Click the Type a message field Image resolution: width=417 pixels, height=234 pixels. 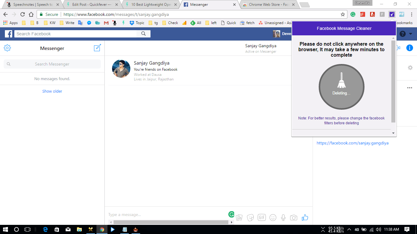[168, 214]
